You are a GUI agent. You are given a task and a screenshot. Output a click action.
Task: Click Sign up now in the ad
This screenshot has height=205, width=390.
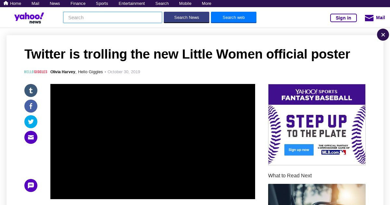(x=299, y=150)
